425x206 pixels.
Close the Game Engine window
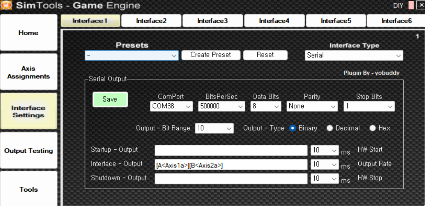coord(421,5)
